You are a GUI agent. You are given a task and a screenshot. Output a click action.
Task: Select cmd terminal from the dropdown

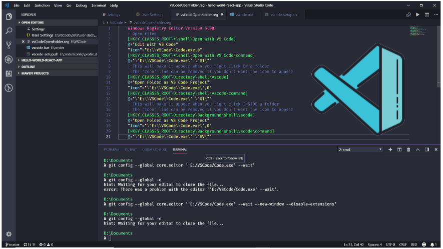click(x=360, y=149)
